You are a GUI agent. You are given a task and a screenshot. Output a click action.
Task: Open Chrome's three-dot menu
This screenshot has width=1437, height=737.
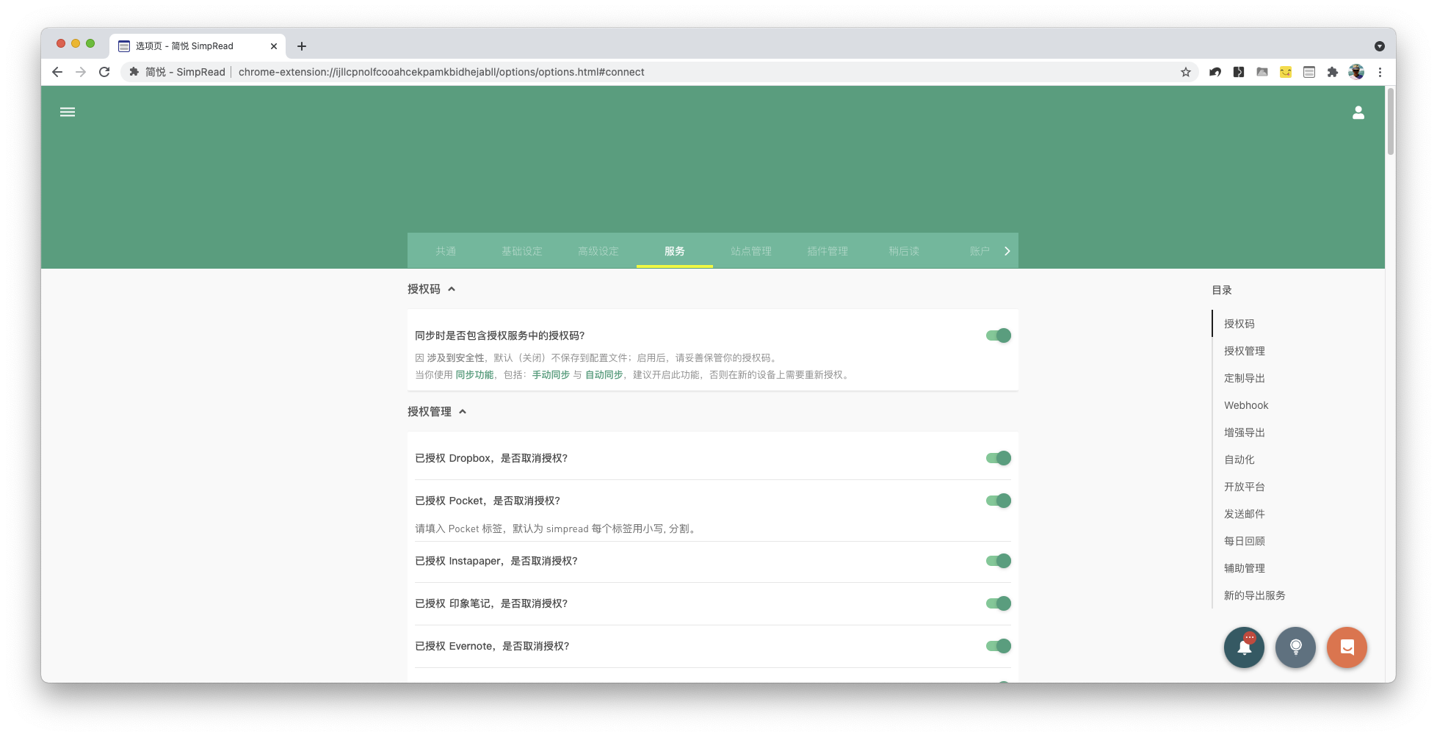point(1380,72)
